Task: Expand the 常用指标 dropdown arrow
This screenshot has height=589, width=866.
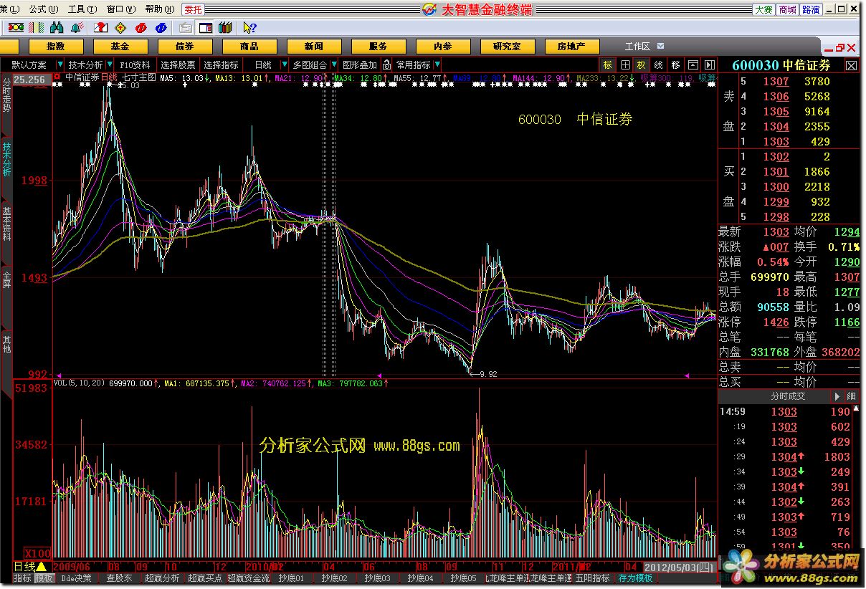Action: 437,64
